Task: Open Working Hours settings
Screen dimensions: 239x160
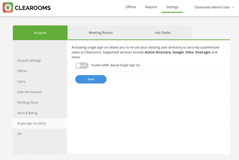Action: point(28,103)
